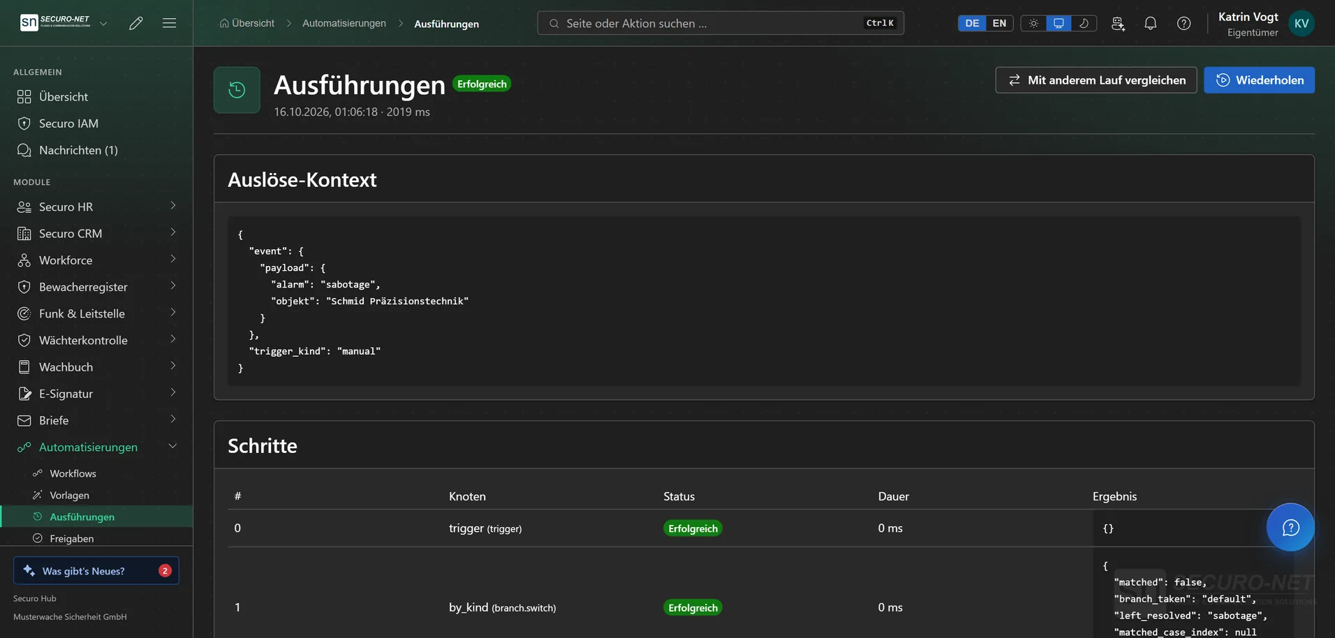Viewport: 1335px width, 638px height.
Task: Click the pencil edit icon
Action: coord(136,23)
